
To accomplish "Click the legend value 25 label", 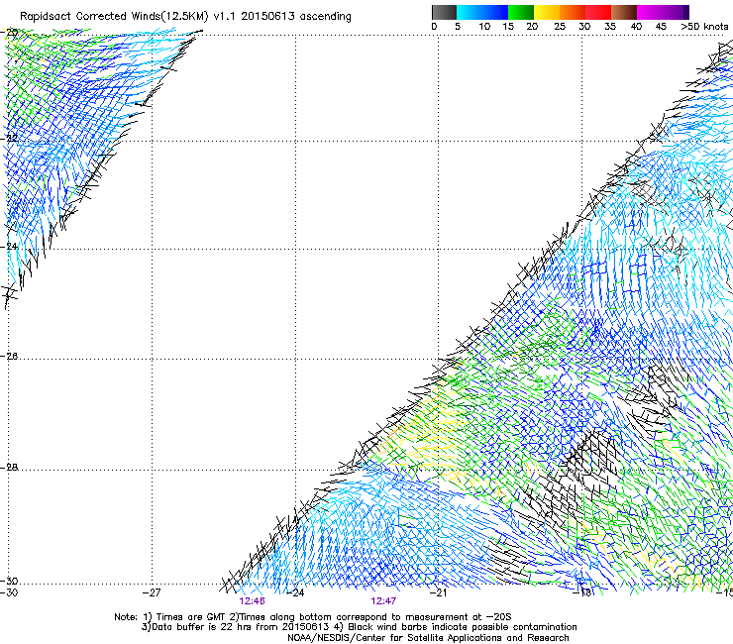I will pos(560,27).
